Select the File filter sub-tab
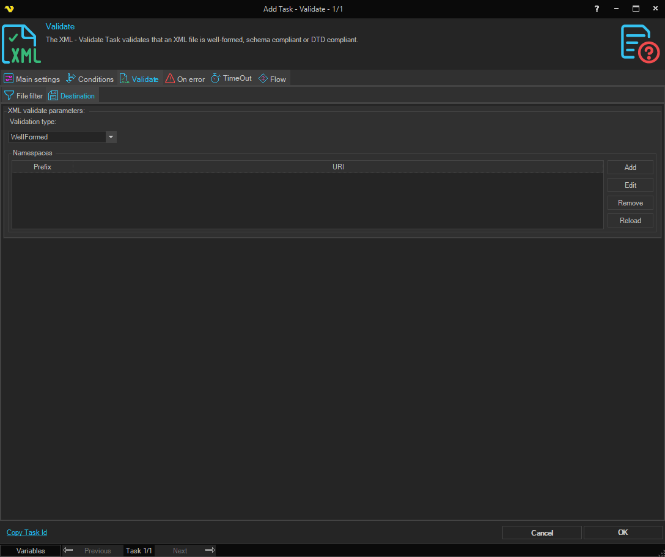This screenshot has width=665, height=557. pos(24,96)
